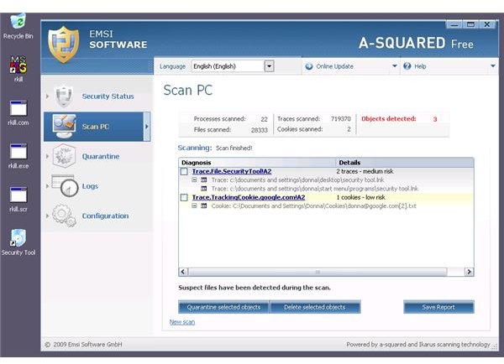
Task: Go to the Logs section
Action: click(90, 186)
